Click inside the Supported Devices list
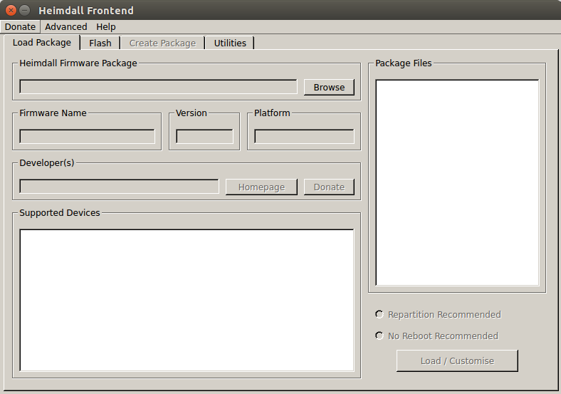561x394 pixels. point(187,300)
